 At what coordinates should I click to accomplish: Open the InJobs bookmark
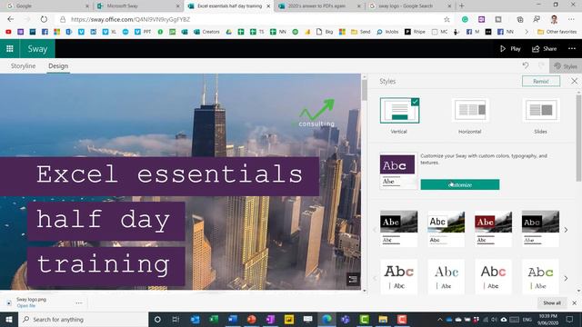(x=387, y=32)
